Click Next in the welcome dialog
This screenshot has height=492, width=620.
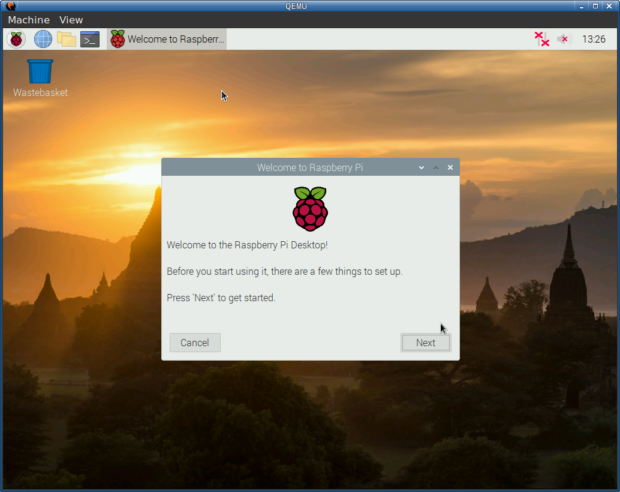[426, 343]
